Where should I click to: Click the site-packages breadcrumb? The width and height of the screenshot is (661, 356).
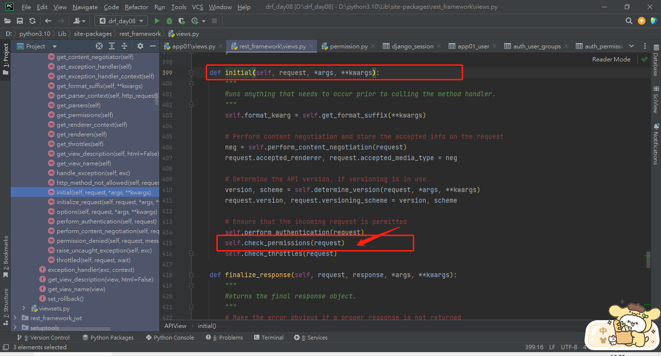[92, 34]
